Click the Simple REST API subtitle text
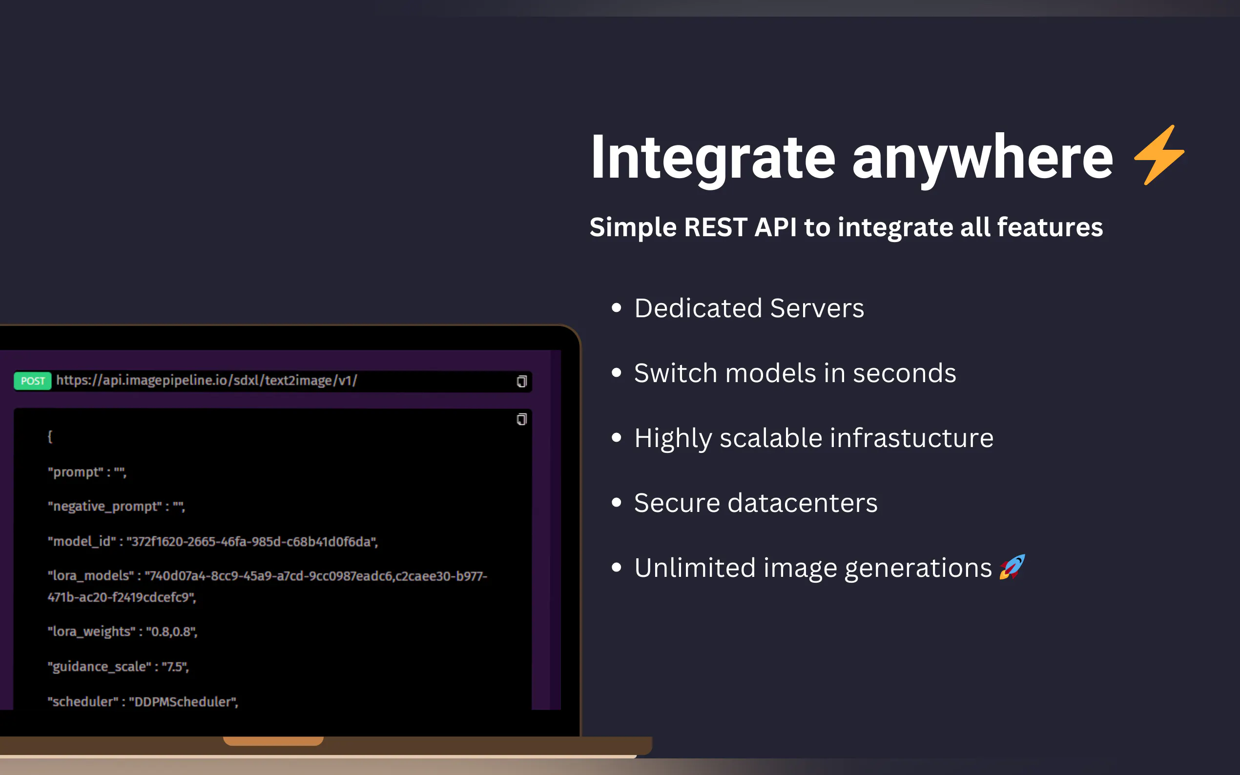 tap(846, 227)
